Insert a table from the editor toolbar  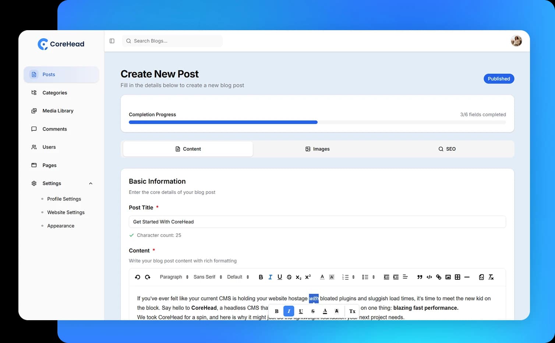coord(457,277)
